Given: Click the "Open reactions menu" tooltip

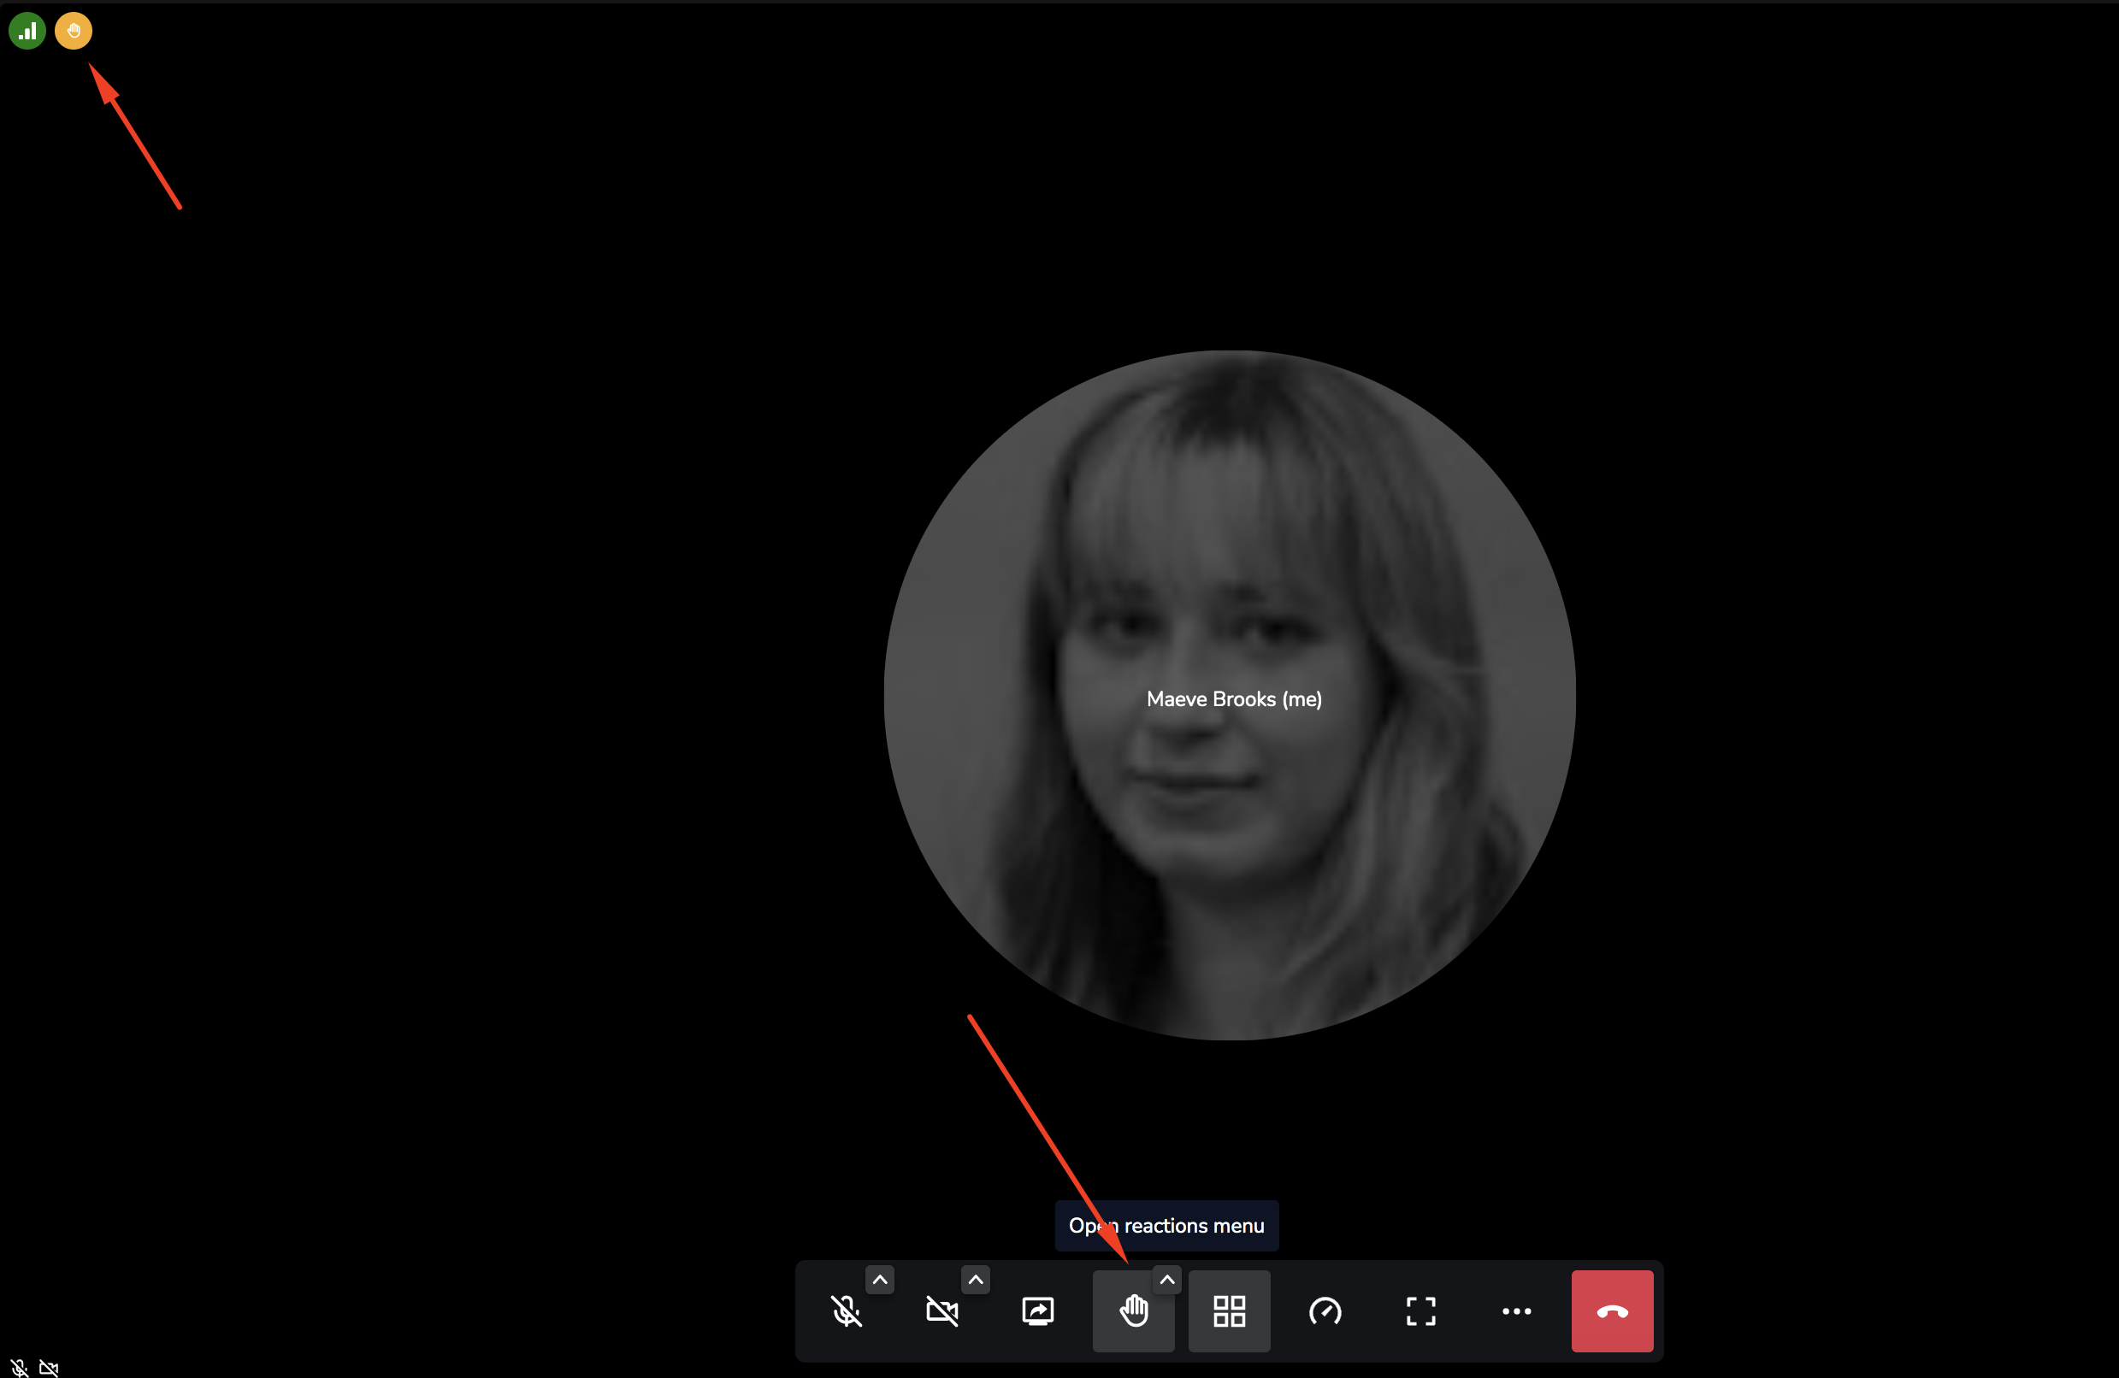Looking at the screenshot, I should tap(1193, 1226).
